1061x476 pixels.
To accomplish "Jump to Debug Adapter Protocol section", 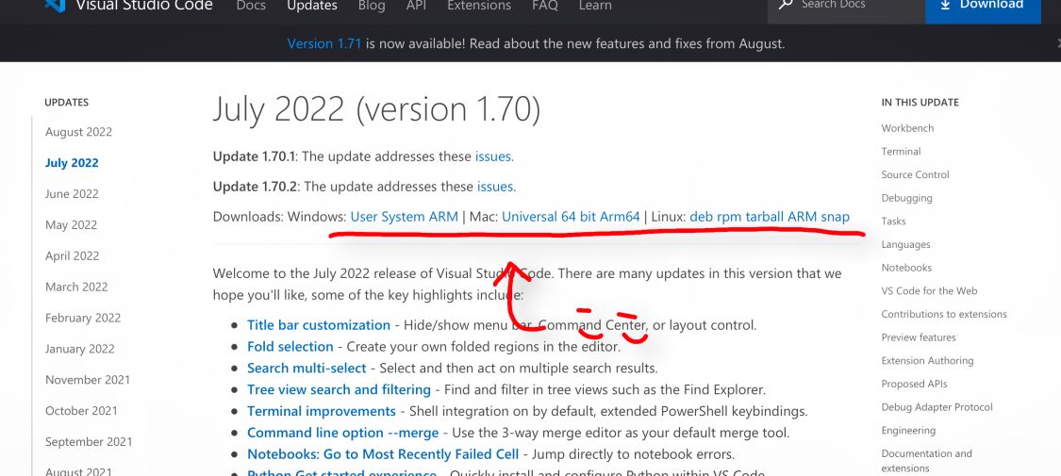I will 937,408.
